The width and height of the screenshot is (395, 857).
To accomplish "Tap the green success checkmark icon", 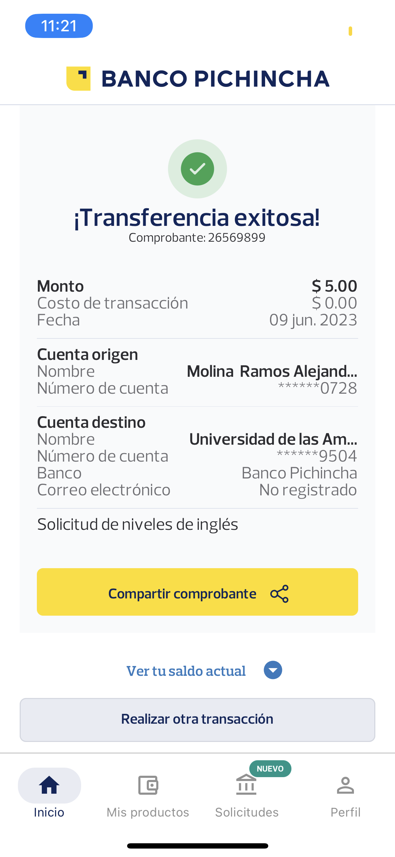I will 197,169.
